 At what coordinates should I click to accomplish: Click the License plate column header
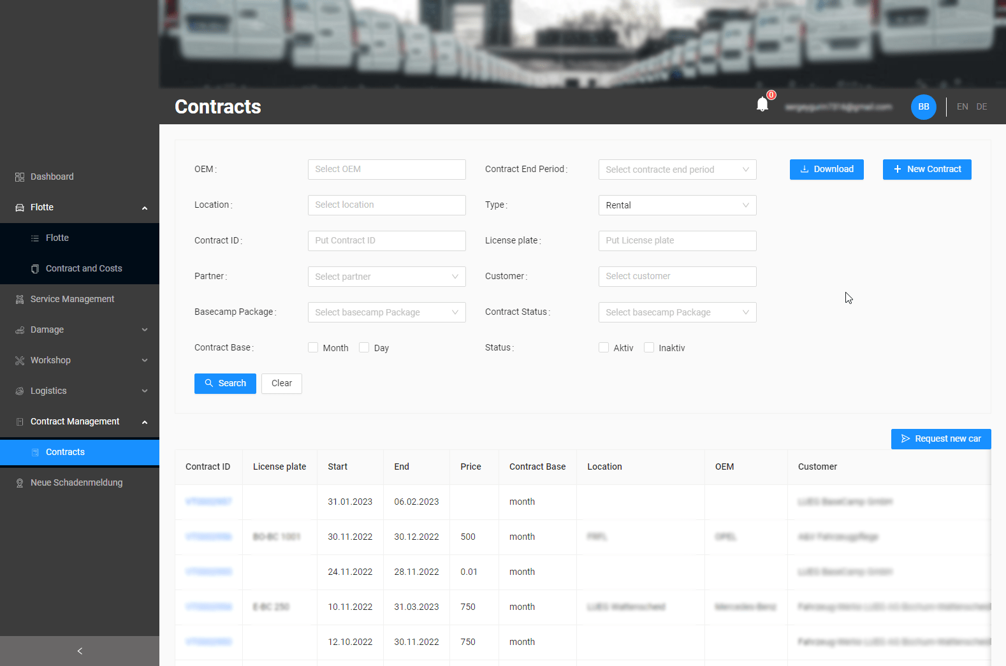coord(279,467)
